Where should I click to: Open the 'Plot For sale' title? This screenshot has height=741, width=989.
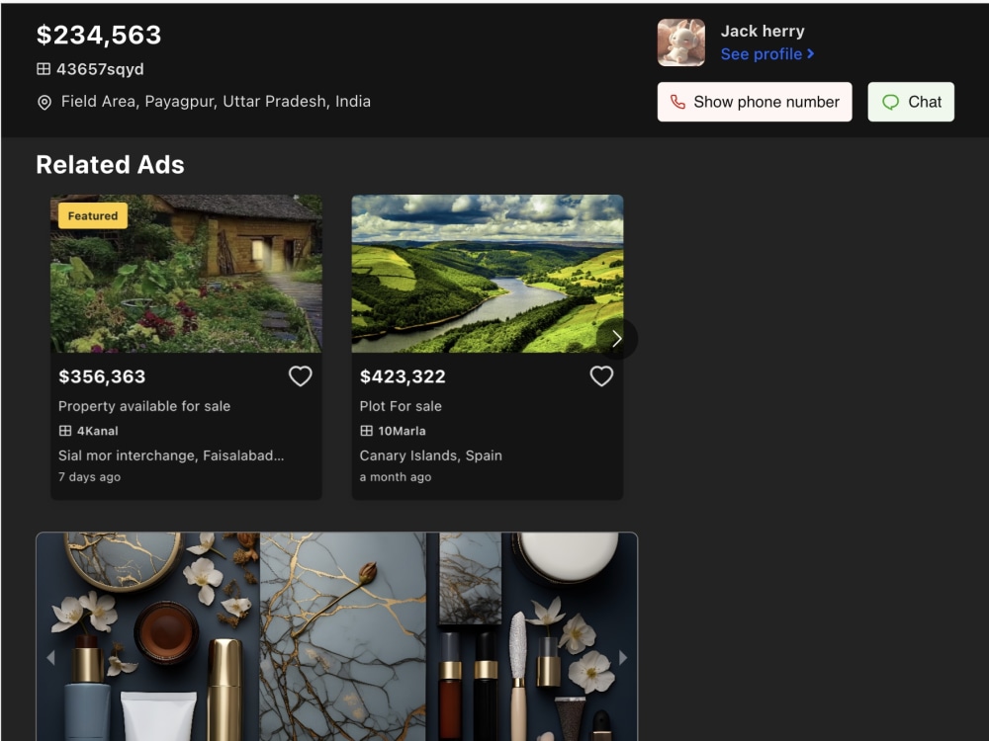click(x=401, y=406)
